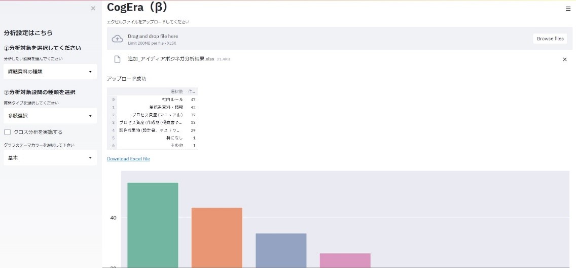Click the Browse files button
The width and height of the screenshot is (576, 268).
coord(550,39)
